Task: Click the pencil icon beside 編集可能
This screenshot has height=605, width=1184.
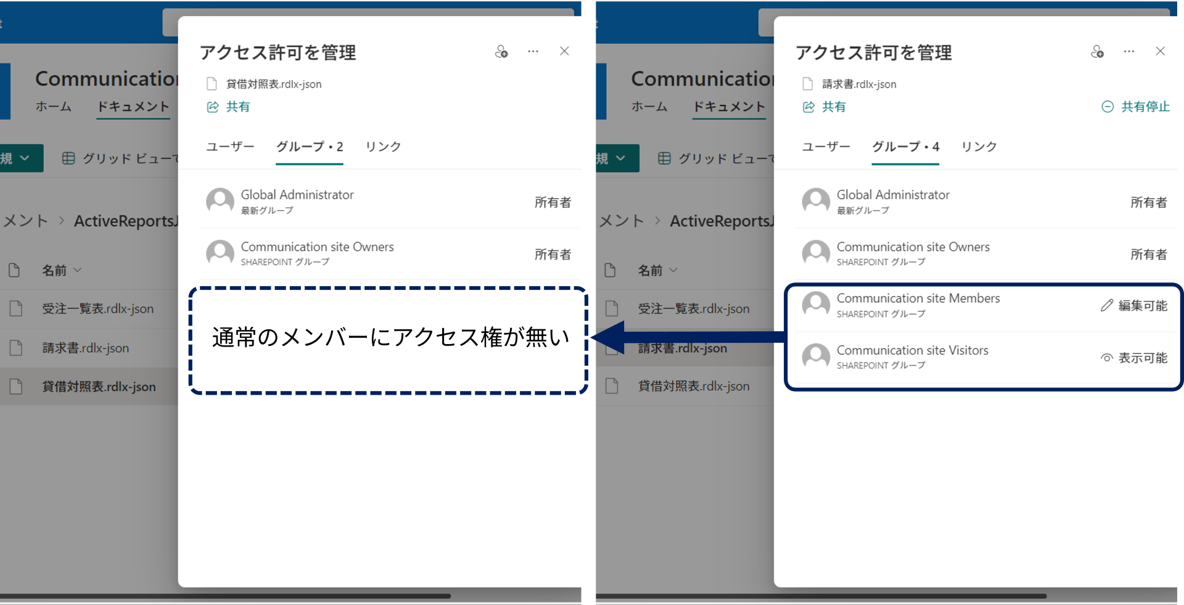Action: click(1106, 305)
